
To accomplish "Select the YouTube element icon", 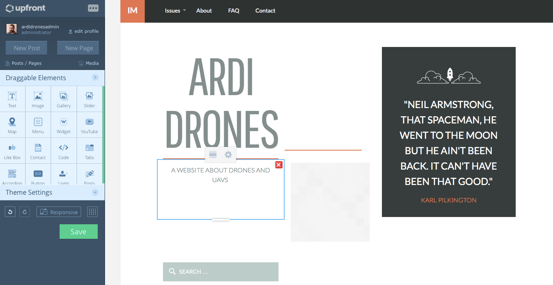I will click(89, 125).
